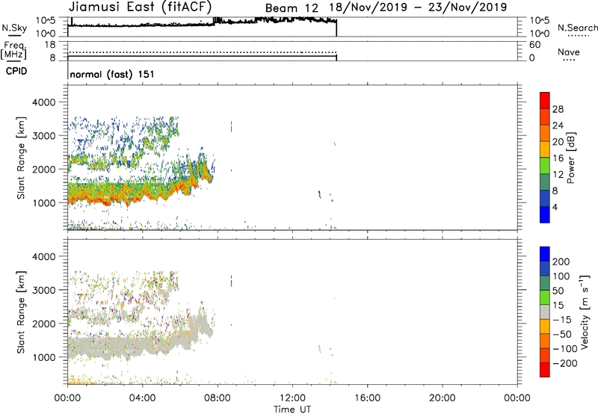Click the '16:00' time axis tick label
Screen dimensions: 598x414
click(x=367, y=398)
